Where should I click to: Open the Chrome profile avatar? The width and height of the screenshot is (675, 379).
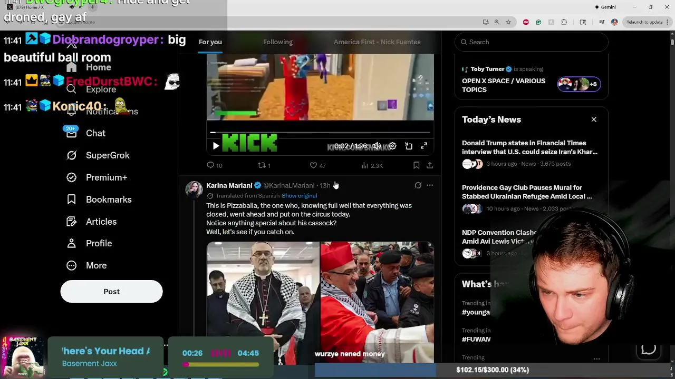(614, 22)
